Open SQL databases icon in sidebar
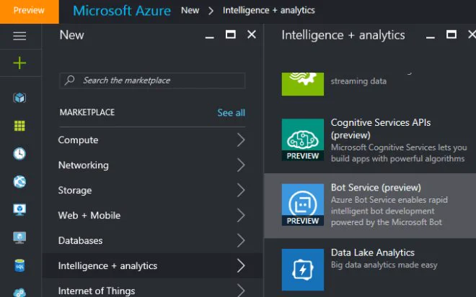Viewport: 476px width, 297px height. click(x=19, y=265)
